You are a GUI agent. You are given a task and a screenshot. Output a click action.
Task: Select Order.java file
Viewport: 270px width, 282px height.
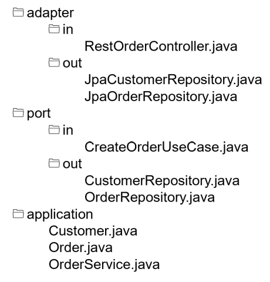tap(80, 248)
